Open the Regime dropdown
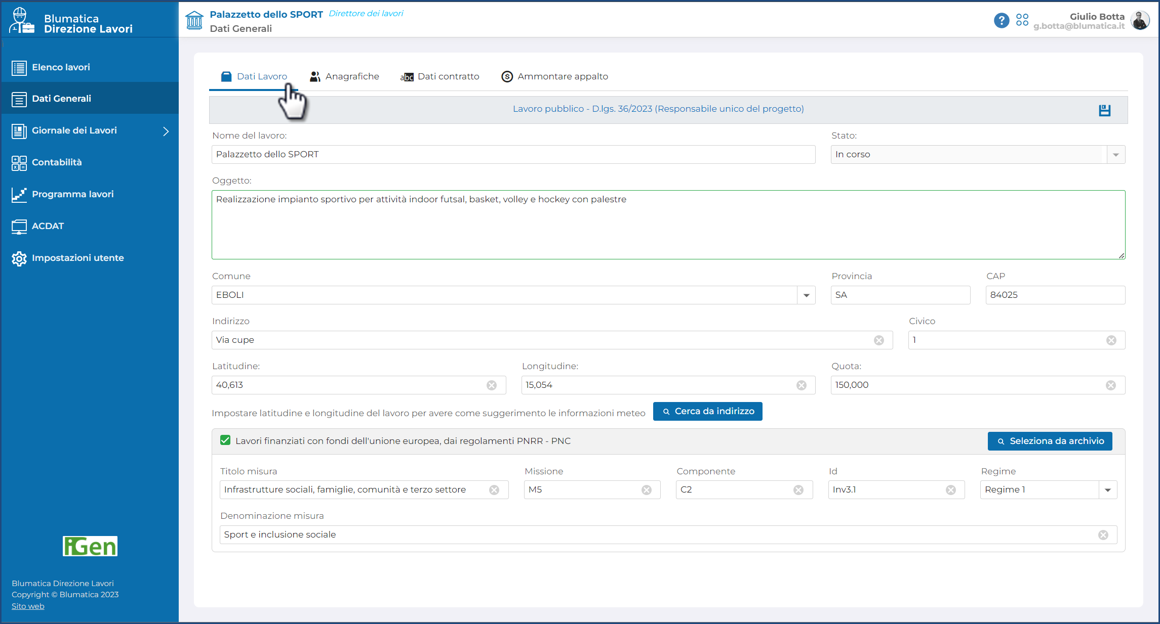This screenshot has height=624, width=1160. (x=1107, y=490)
